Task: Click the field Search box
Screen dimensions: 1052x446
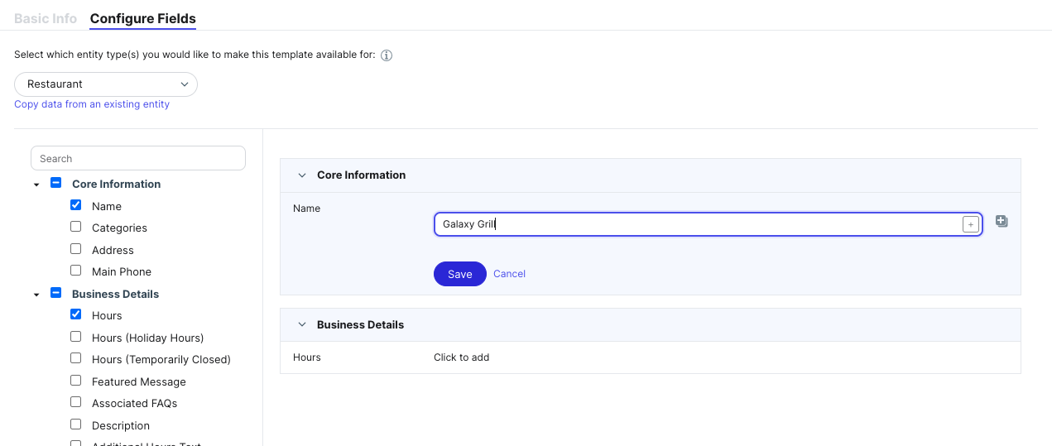Action: [138, 158]
